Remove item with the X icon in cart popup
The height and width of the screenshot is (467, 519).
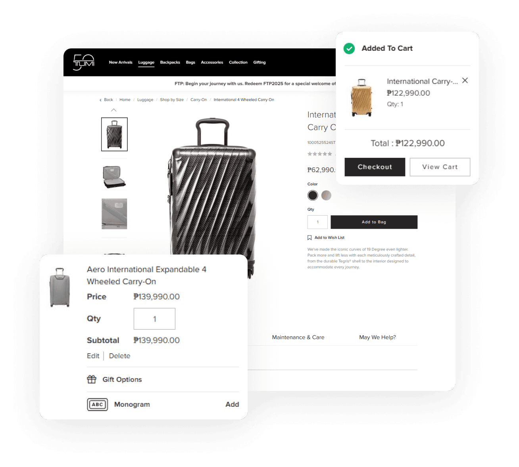[465, 80]
